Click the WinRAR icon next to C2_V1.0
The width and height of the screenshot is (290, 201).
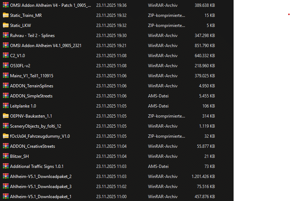click(x=5, y=55)
